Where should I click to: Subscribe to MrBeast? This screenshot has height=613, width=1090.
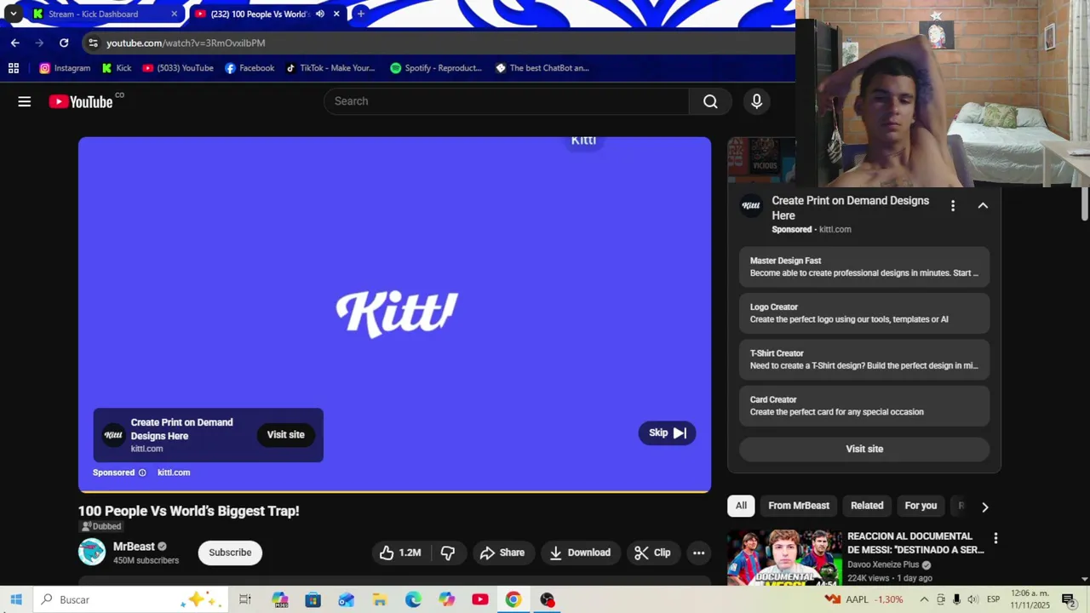pos(230,553)
